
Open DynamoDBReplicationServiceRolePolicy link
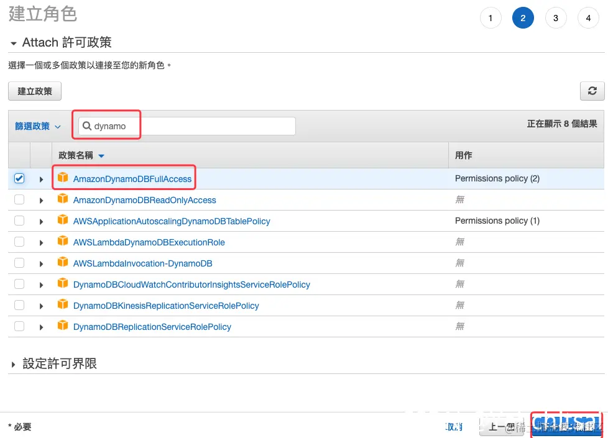pyautogui.click(x=152, y=327)
